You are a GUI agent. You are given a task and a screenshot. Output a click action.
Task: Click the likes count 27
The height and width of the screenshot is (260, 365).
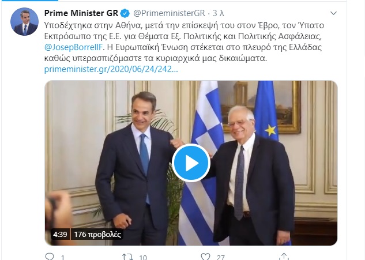220,258
